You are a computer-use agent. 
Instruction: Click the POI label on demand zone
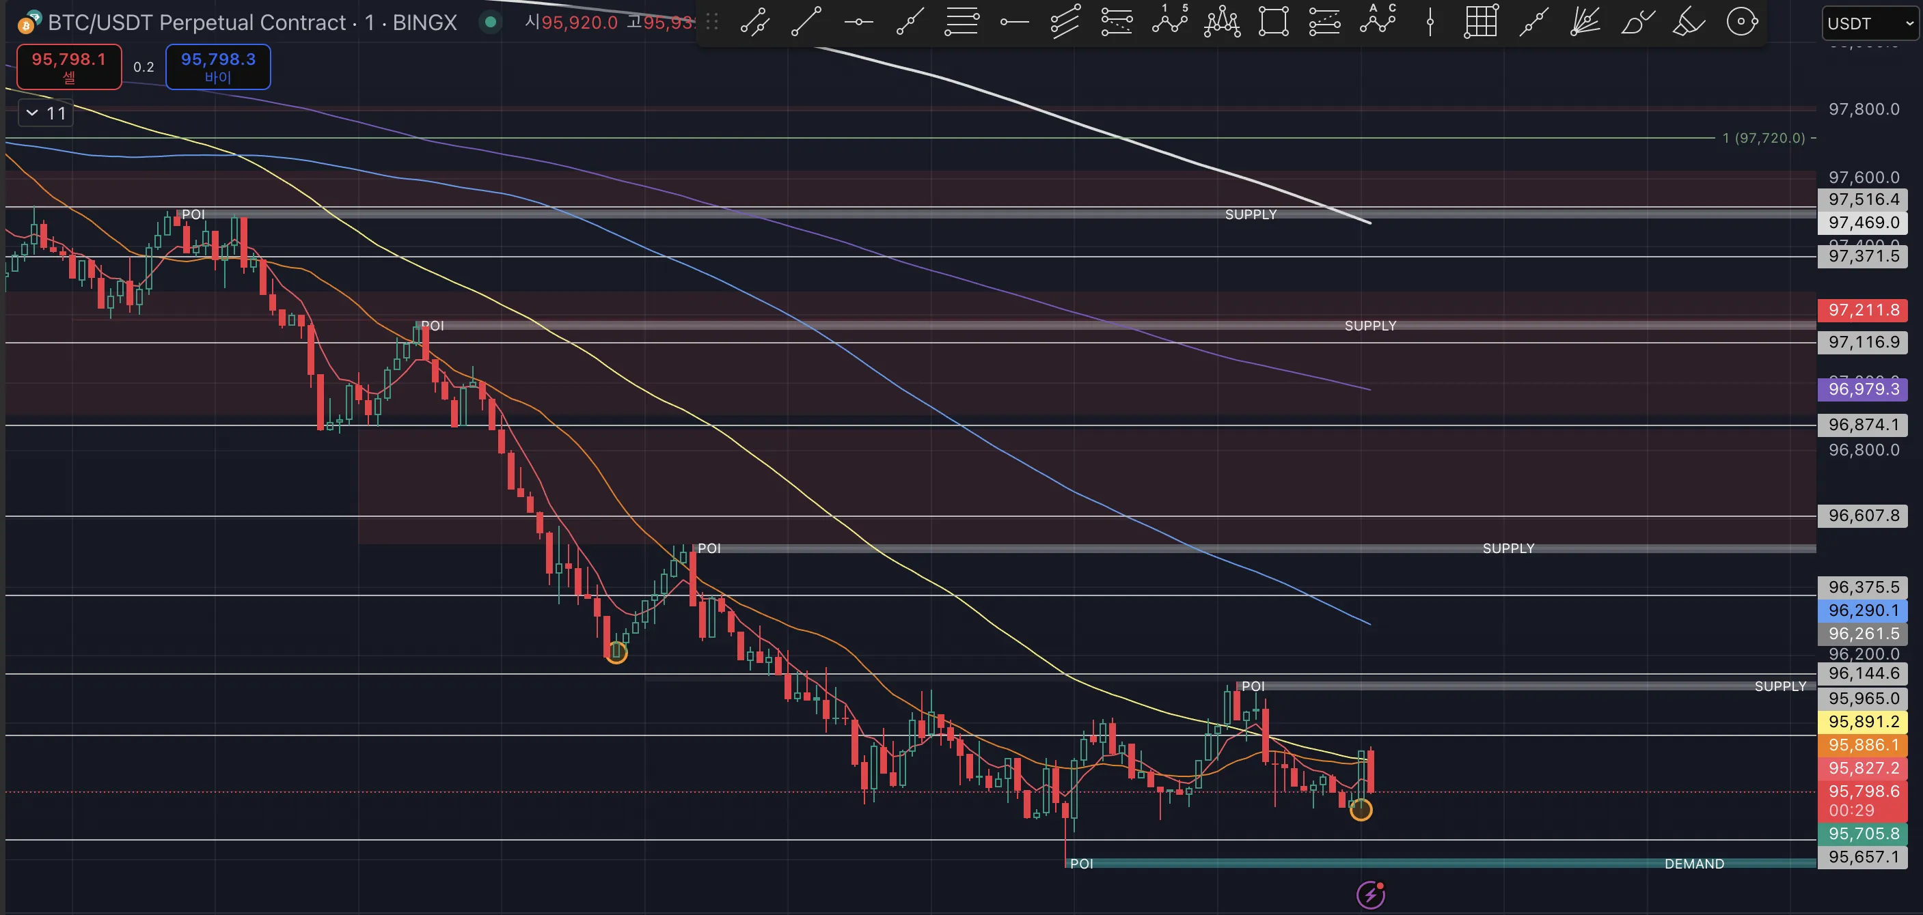(1081, 864)
